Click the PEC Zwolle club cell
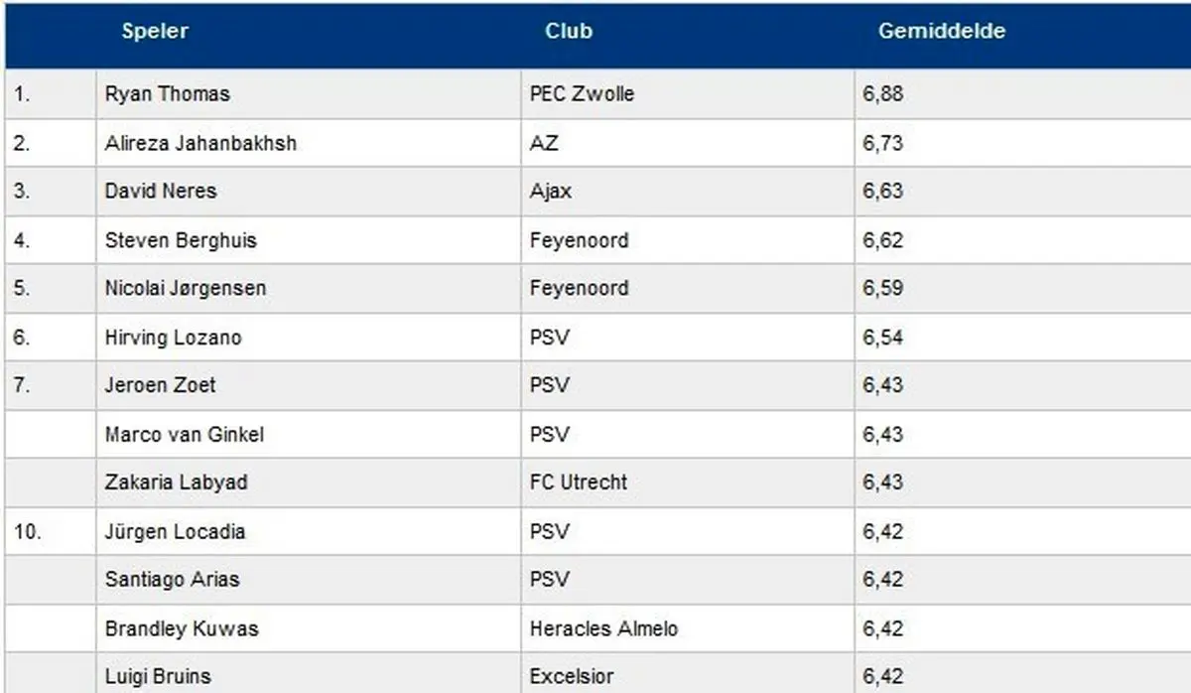The width and height of the screenshot is (1191, 693). click(583, 94)
